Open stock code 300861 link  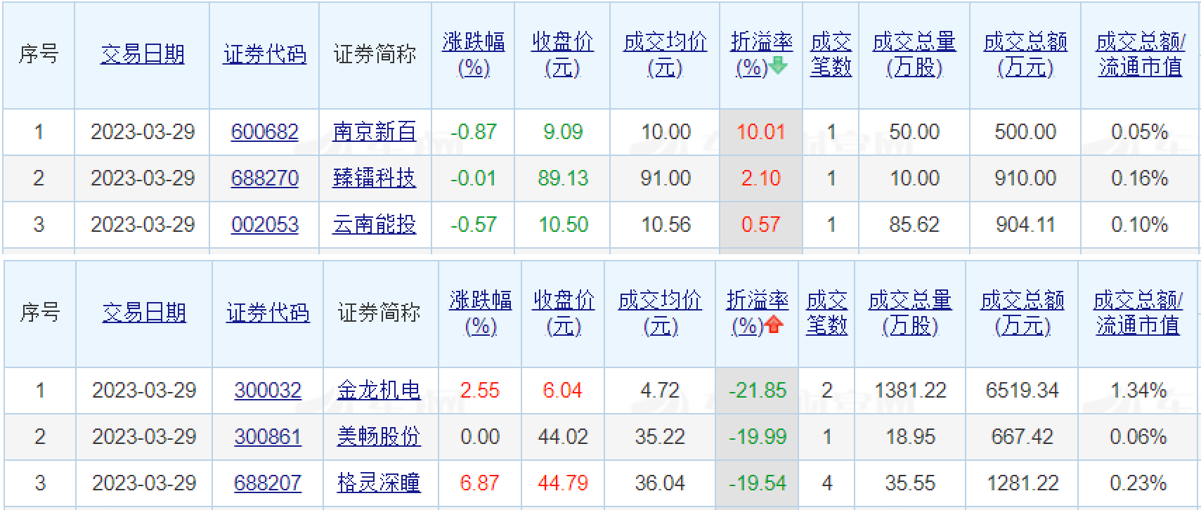pos(267,437)
